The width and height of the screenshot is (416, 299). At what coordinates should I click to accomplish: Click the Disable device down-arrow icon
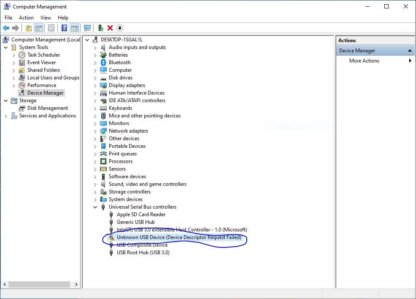(x=120, y=28)
